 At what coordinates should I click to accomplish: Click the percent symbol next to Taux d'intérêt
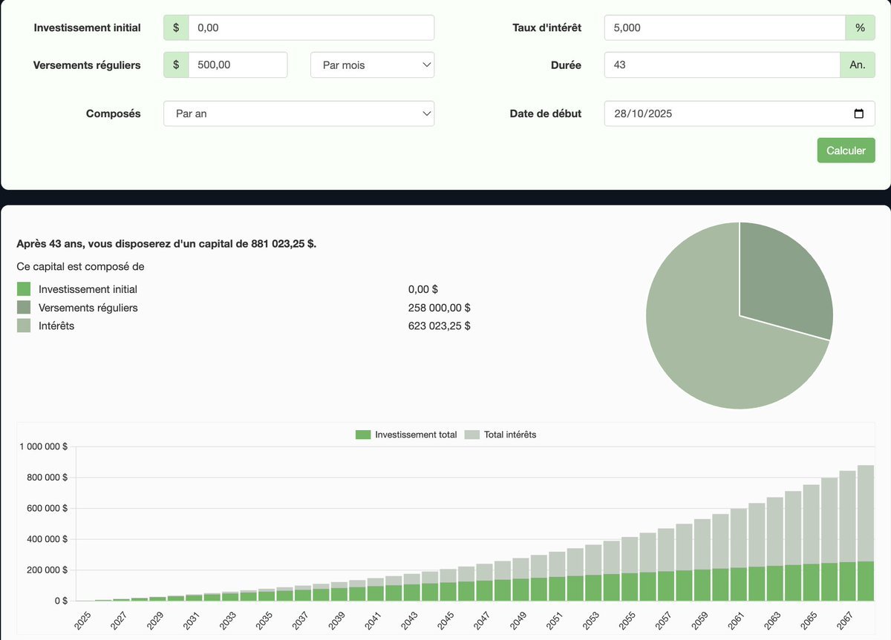click(x=861, y=27)
